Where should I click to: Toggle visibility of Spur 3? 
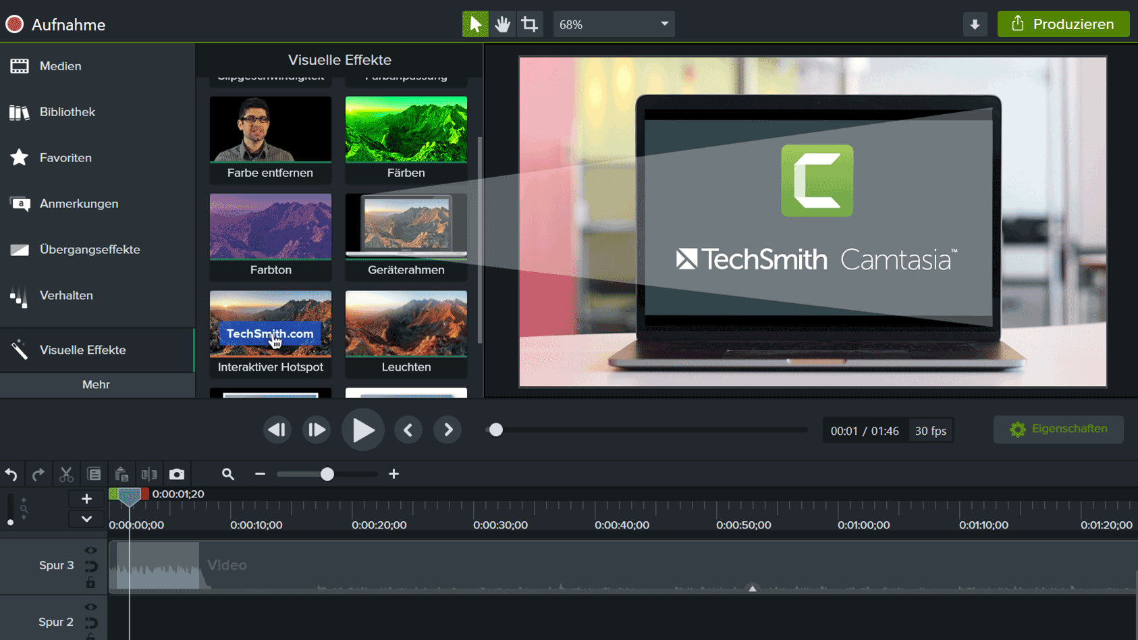(89, 550)
